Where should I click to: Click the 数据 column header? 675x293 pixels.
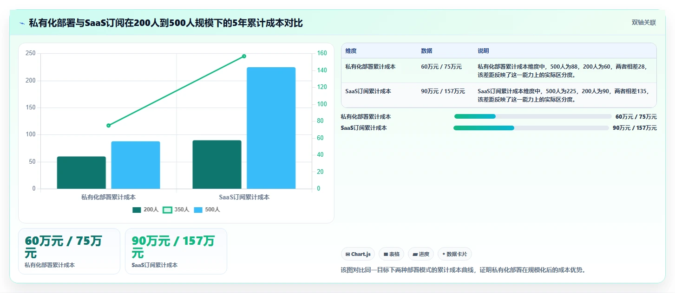426,51
